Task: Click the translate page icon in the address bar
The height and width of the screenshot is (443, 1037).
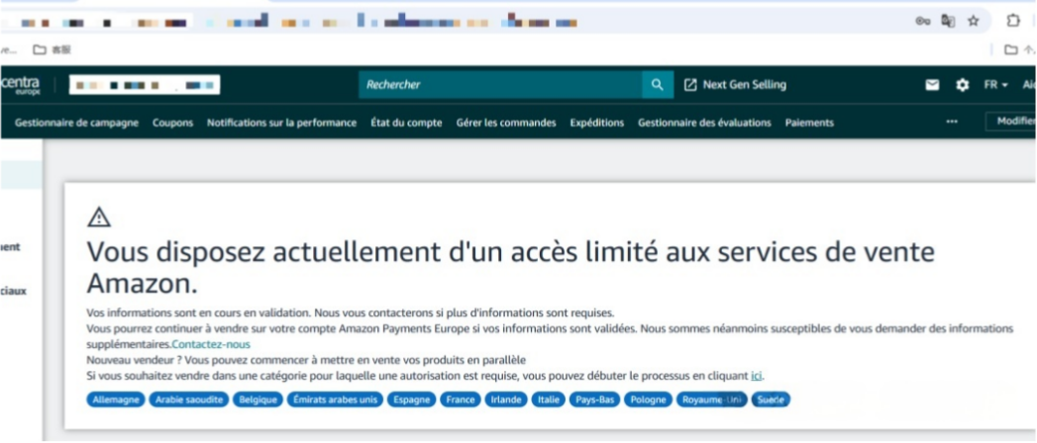Action: point(948,20)
